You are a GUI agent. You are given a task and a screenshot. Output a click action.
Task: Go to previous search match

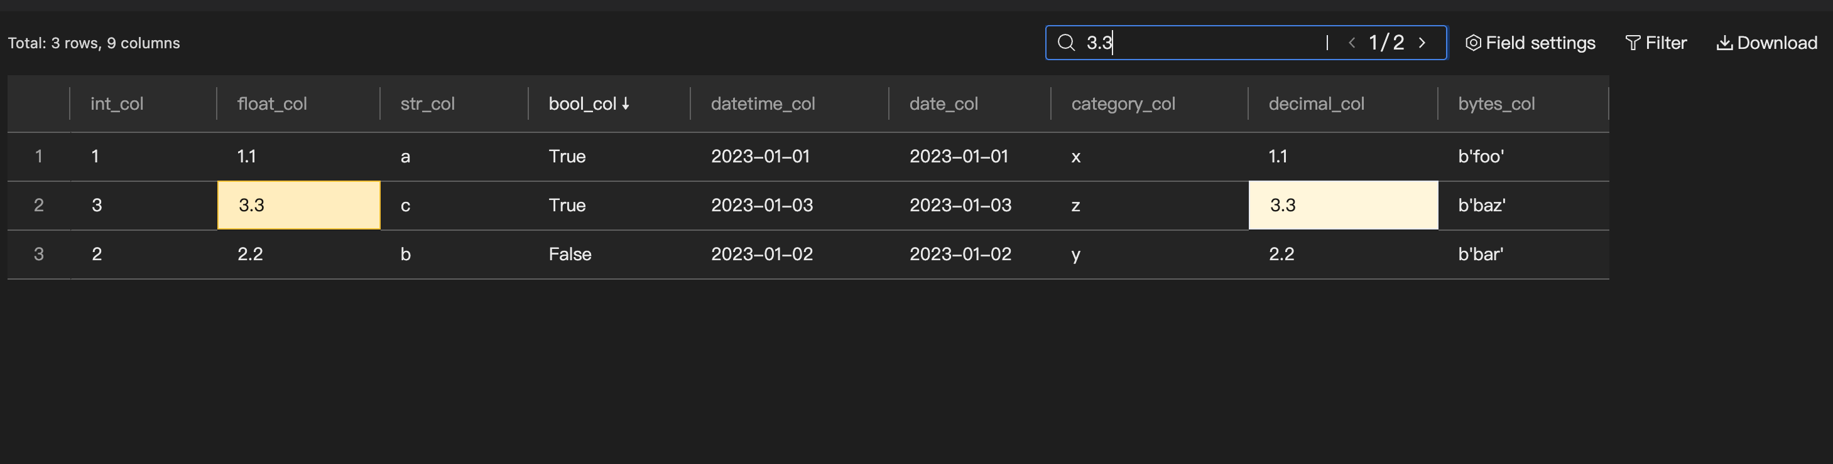1351,43
